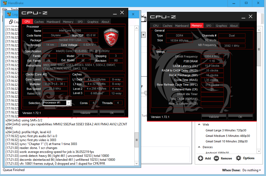Collapse the Devices presets group
The width and height of the screenshot is (266, 176).
pyautogui.click(x=199, y=147)
